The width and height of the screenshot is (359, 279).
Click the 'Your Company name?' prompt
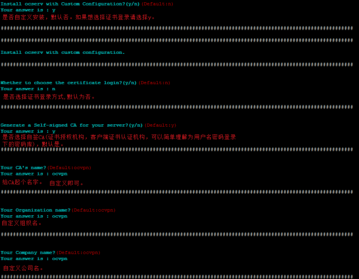coord(27,253)
